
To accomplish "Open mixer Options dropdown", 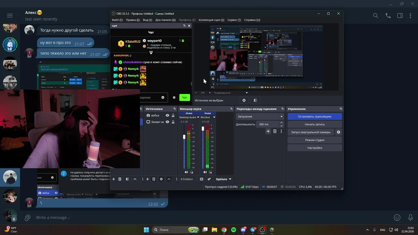I will coord(223,179).
